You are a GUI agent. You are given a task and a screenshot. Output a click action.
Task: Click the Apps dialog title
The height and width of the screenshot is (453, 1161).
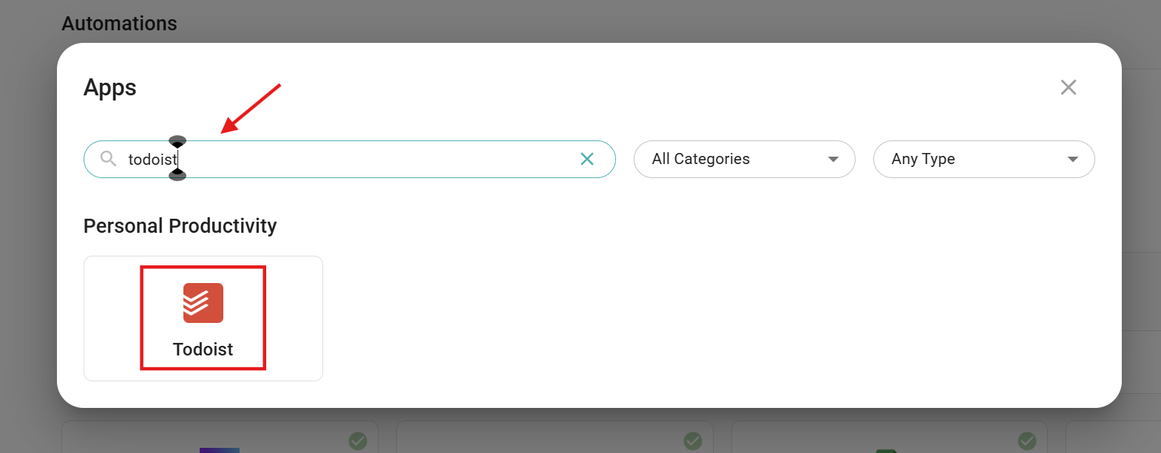coord(109,88)
